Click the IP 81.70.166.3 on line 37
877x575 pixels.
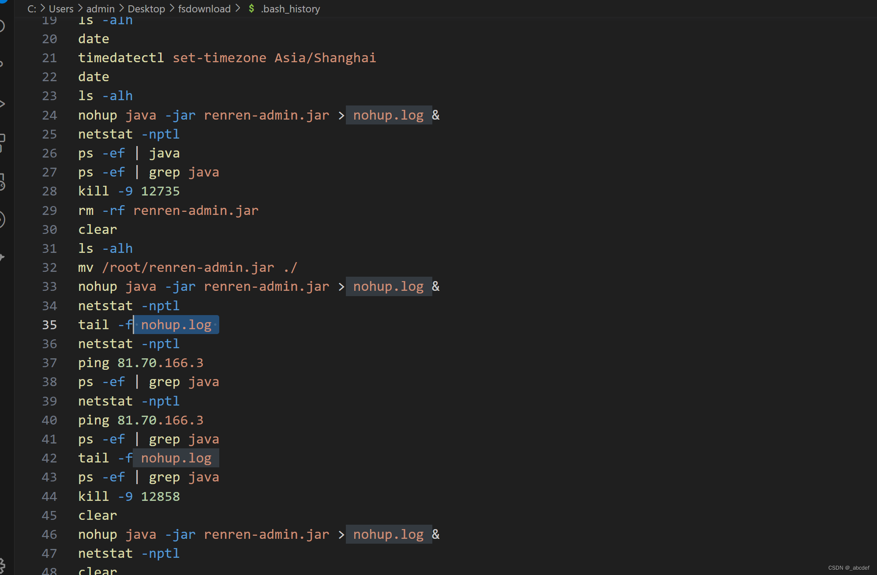[x=160, y=363]
